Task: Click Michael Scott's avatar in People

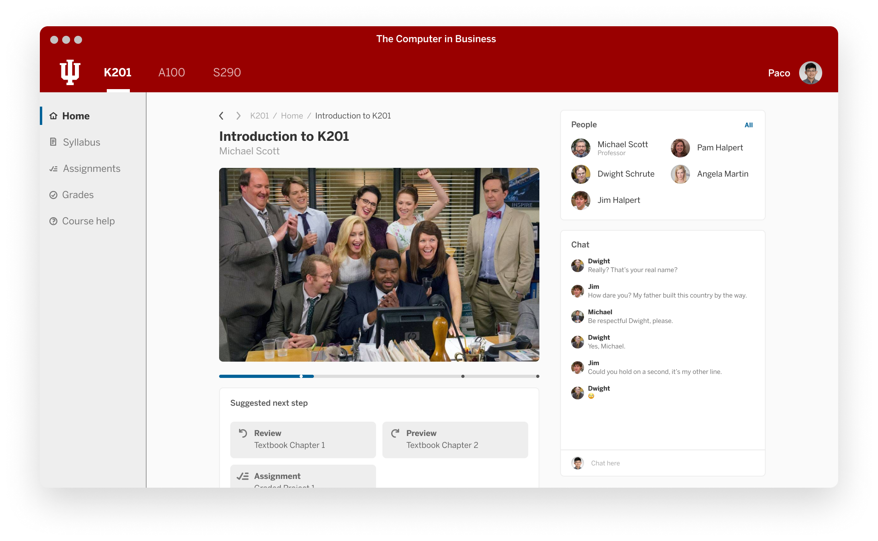Action: (581, 148)
